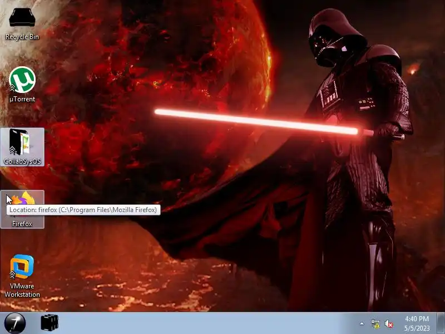The width and height of the screenshot is (445, 334).
Task: Click the Firefox label under the icon
Action: [22, 224]
